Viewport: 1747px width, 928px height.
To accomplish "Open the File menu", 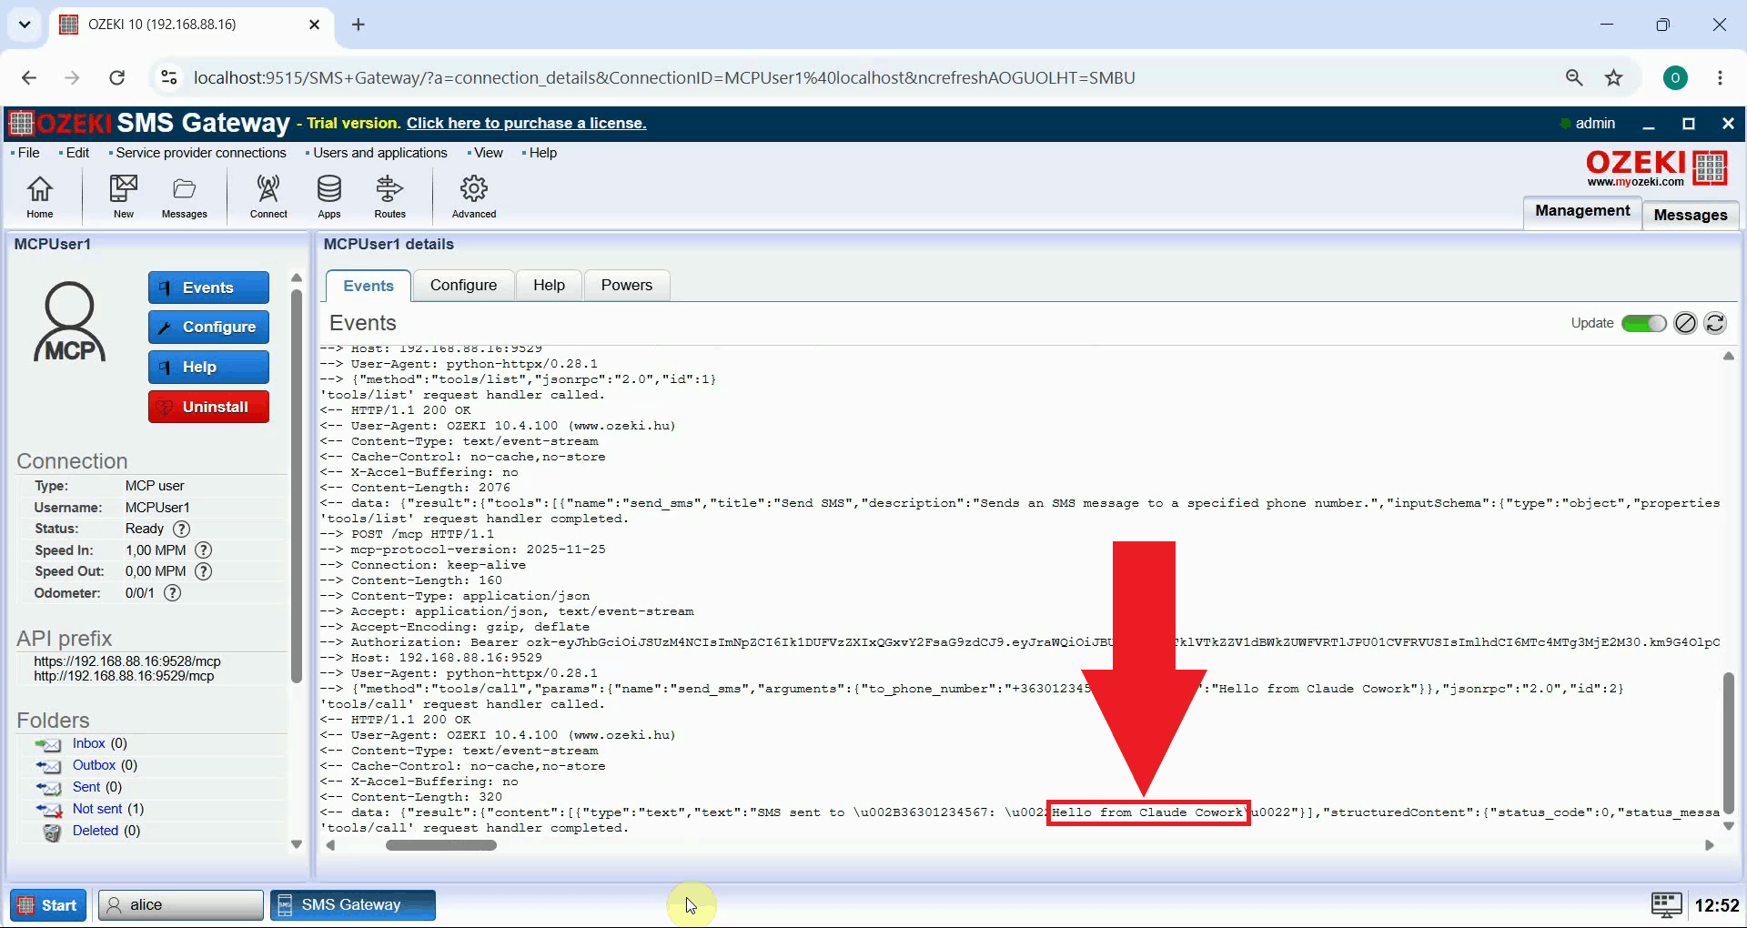I will (28, 153).
